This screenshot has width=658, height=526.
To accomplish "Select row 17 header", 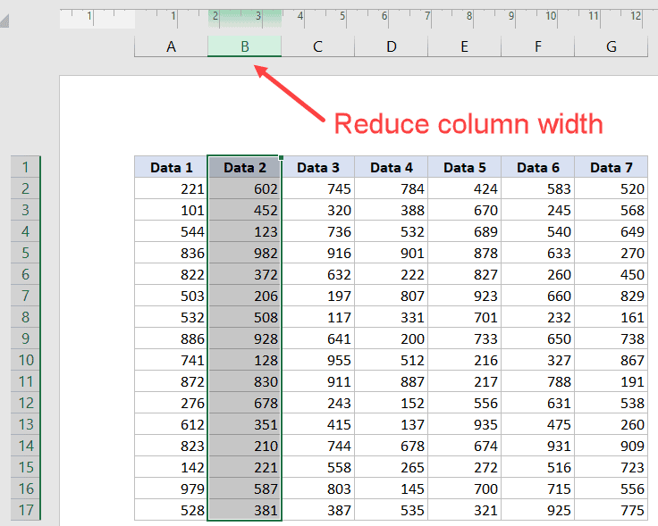I will click(26, 510).
